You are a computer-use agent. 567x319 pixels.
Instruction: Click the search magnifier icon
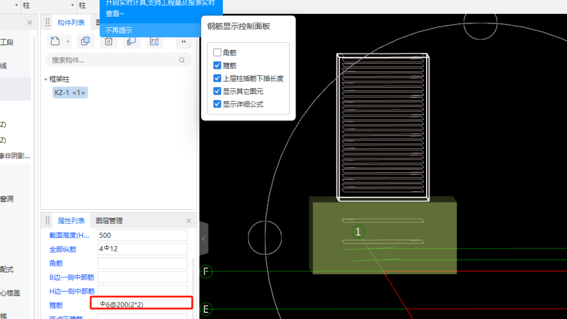(x=182, y=60)
